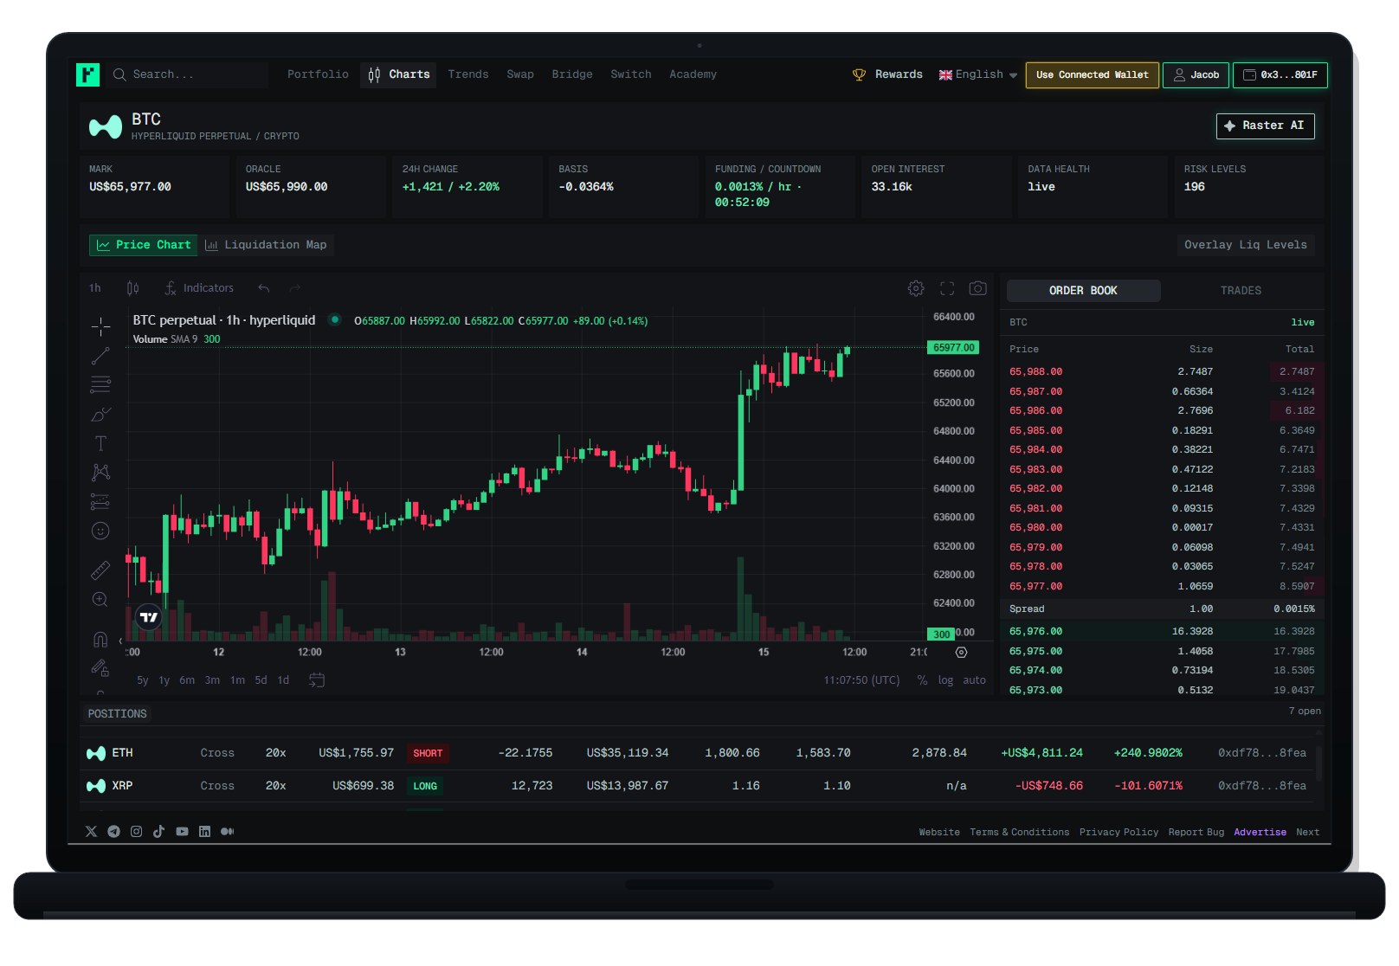1399x966 pixels.
Task: Open the 0x3...801F wallet menu
Action: pos(1280,75)
